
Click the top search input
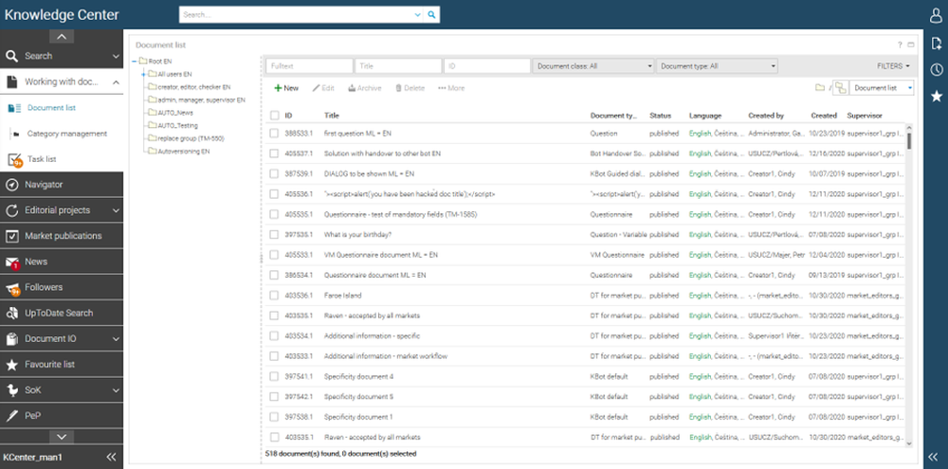pyautogui.click(x=296, y=14)
